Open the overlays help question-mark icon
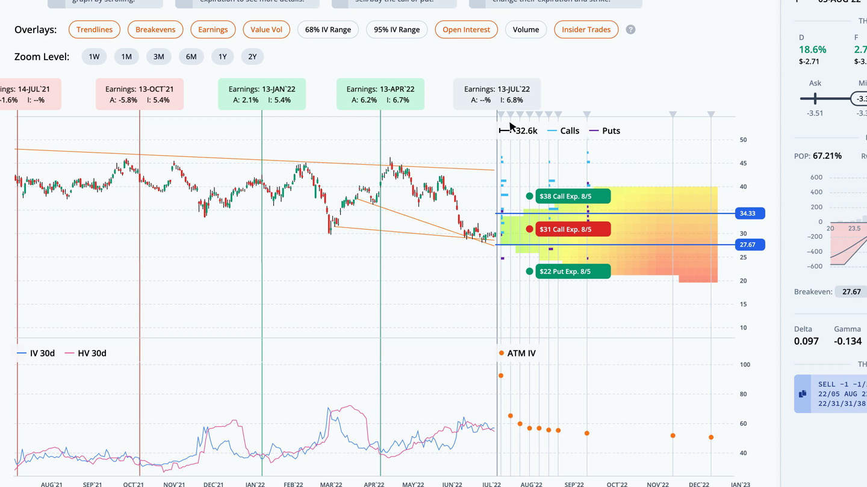 point(630,29)
